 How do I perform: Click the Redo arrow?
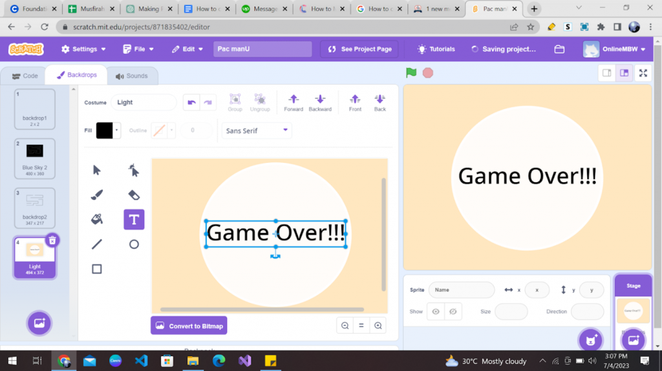[208, 102]
